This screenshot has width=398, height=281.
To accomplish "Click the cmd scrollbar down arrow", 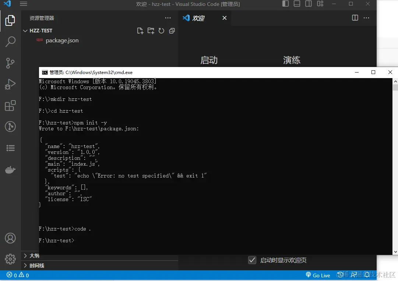I will pyautogui.click(x=395, y=252).
